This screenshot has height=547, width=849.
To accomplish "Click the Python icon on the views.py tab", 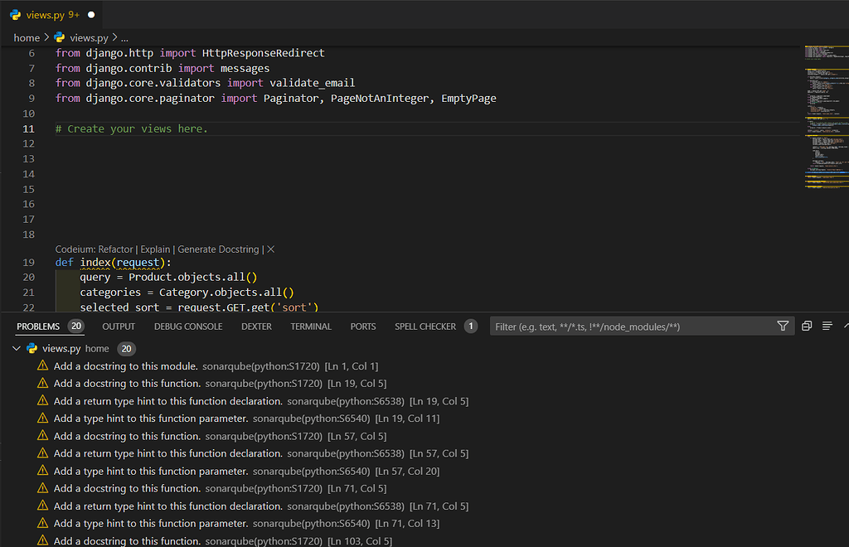I will tap(15, 14).
